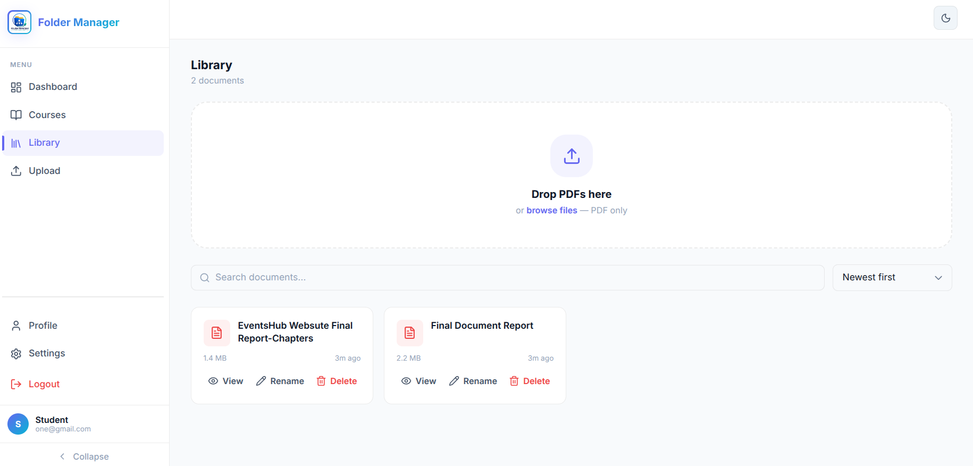Viewport: 973px width, 466px height.
Task: Toggle dark mode with the moon icon
Action: pyautogui.click(x=945, y=18)
